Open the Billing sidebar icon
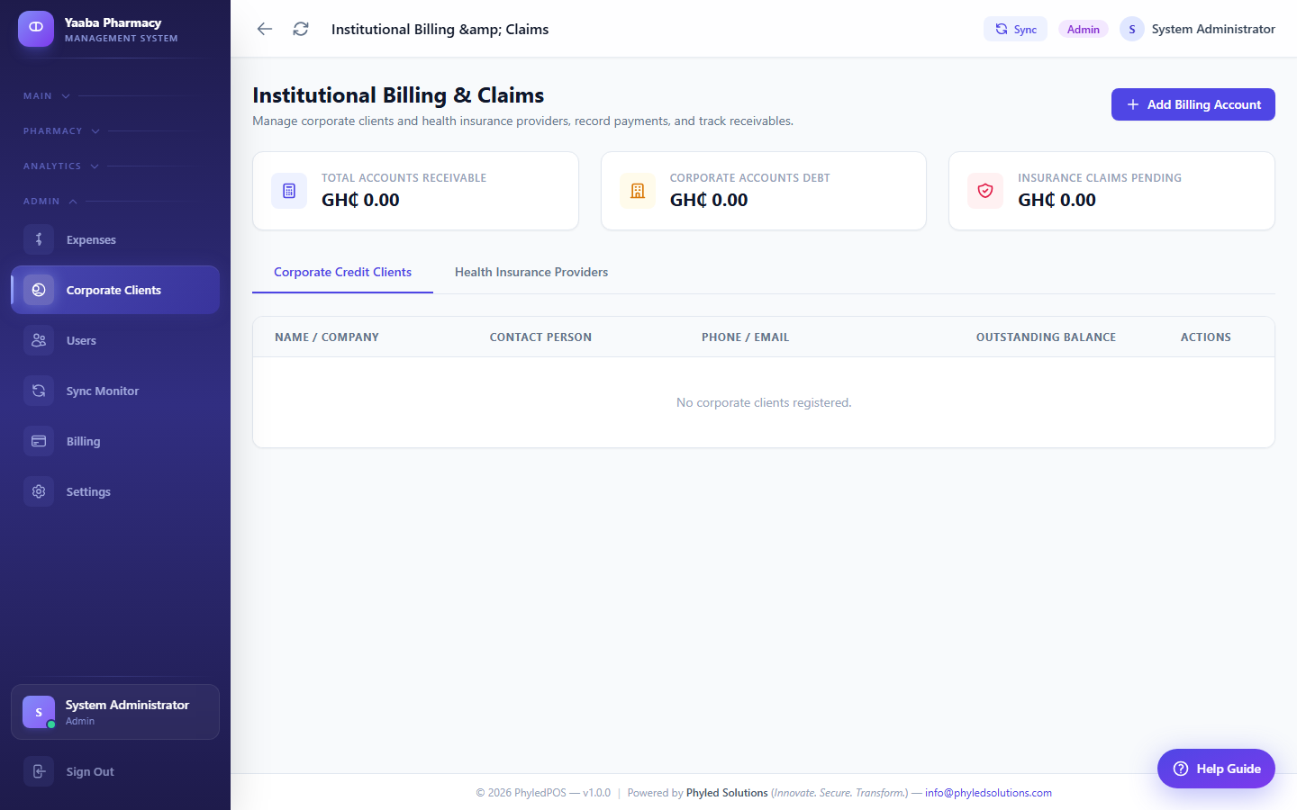Screen dimensions: 1297x810 (x=39, y=441)
